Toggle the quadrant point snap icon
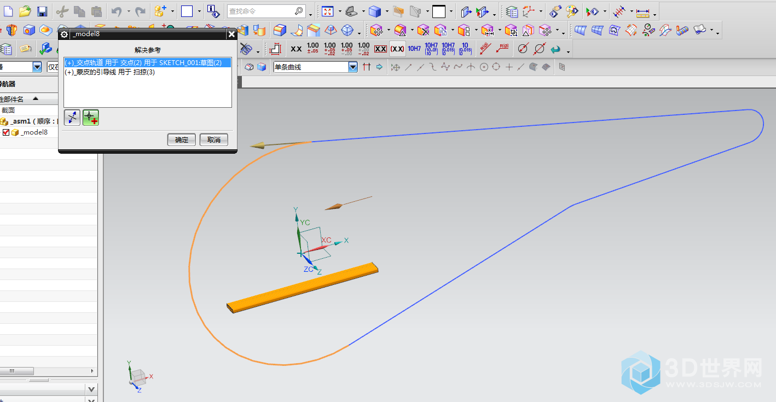The width and height of the screenshot is (776, 402). pyautogui.click(x=496, y=67)
